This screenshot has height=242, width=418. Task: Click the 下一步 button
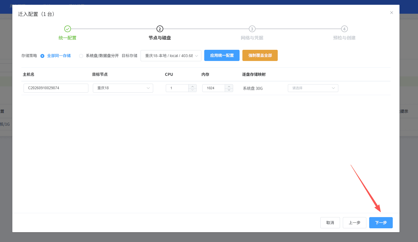coord(381,223)
